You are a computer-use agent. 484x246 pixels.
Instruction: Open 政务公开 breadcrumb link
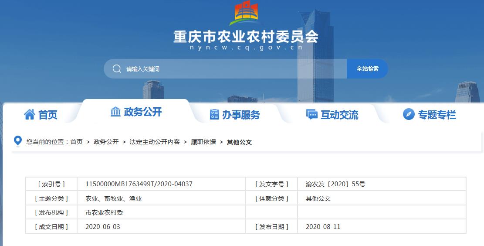pyautogui.click(x=106, y=142)
